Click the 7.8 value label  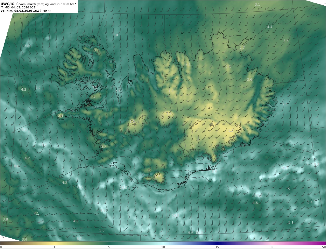point(27,46)
